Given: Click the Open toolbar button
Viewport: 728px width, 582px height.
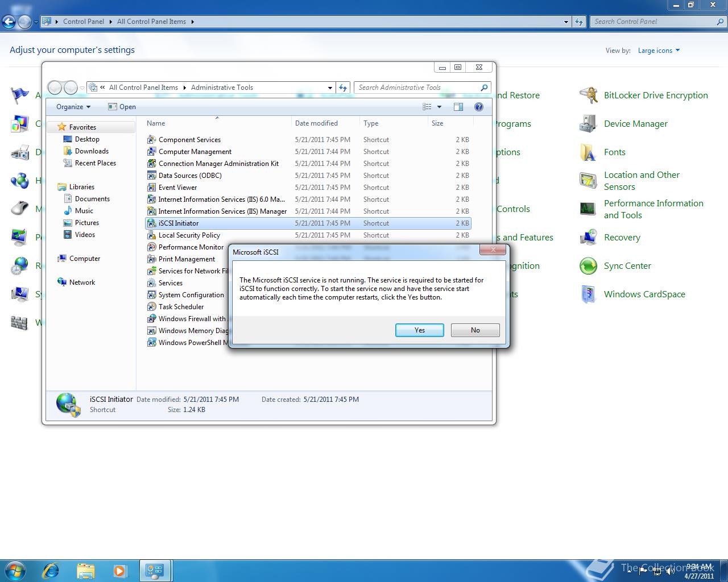Looking at the screenshot, I should [x=122, y=107].
